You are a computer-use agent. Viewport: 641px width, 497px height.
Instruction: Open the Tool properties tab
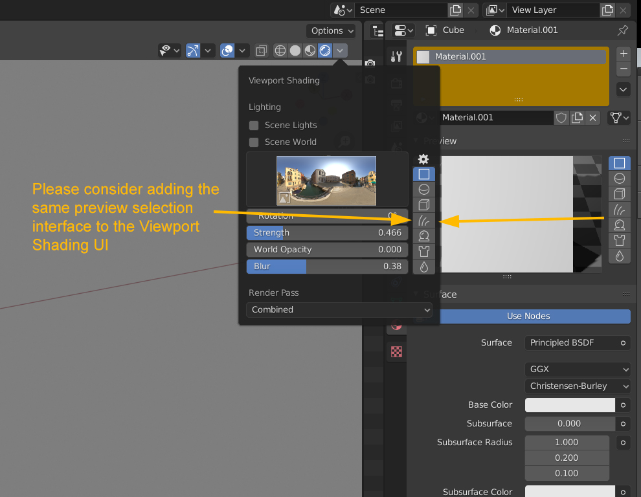396,56
